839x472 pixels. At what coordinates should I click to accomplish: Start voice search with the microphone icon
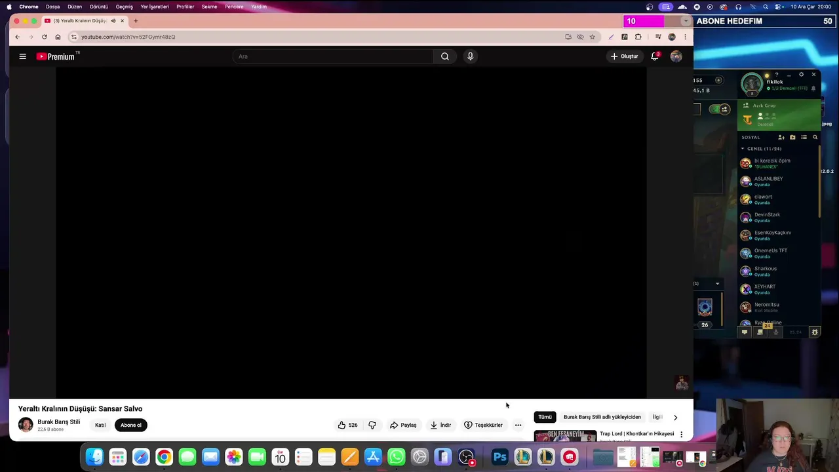470,56
